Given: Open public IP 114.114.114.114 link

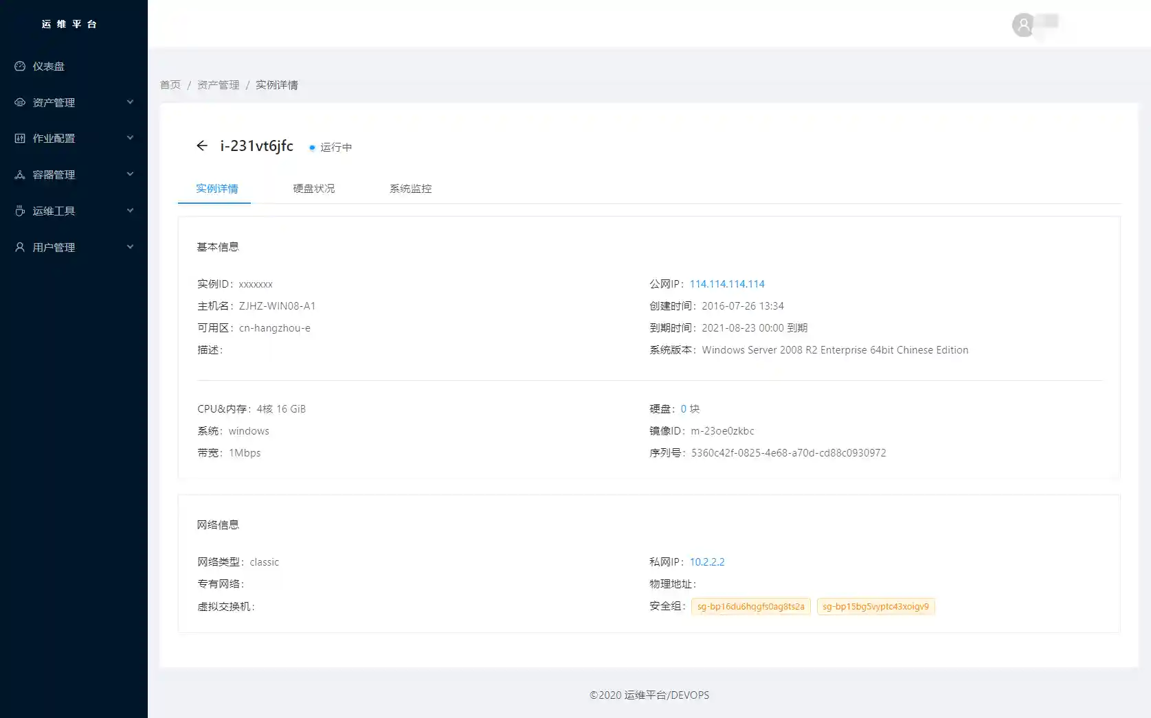Looking at the screenshot, I should pyautogui.click(x=727, y=284).
